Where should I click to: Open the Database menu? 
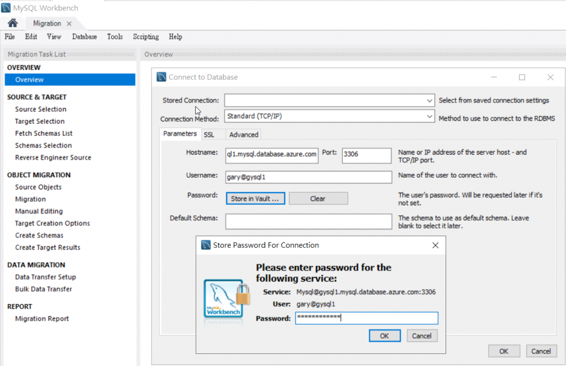85,37
